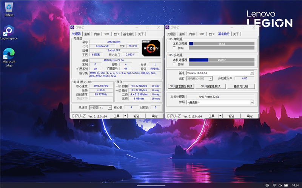Open the Recycle Bin desktop icon
This screenshot has width=302, height=188.
pos(9,9)
